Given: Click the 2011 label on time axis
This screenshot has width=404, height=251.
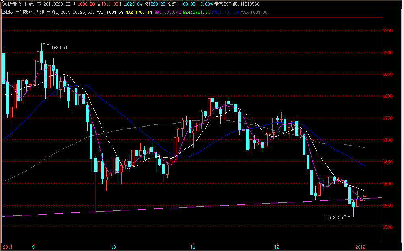Looking at the screenshot, I should (8, 247).
